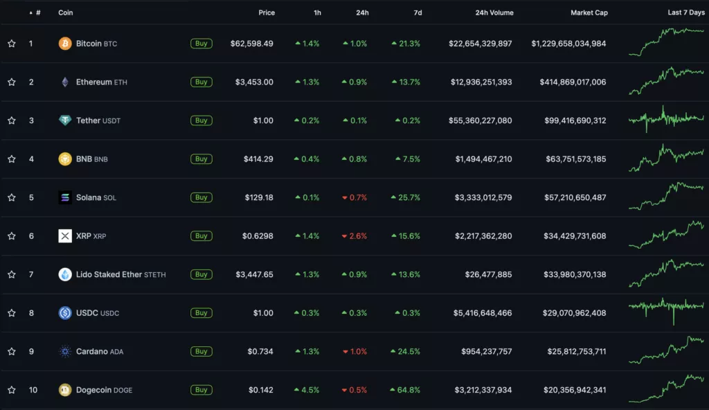709x410 pixels.
Task: Favorite Ethereum with its star
Action: (x=12, y=82)
